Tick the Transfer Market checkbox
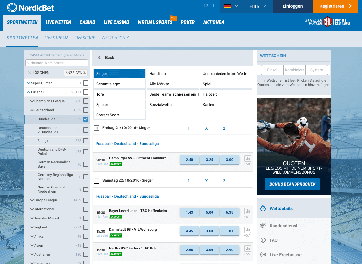The width and height of the screenshot is (362, 264). [86, 218]
